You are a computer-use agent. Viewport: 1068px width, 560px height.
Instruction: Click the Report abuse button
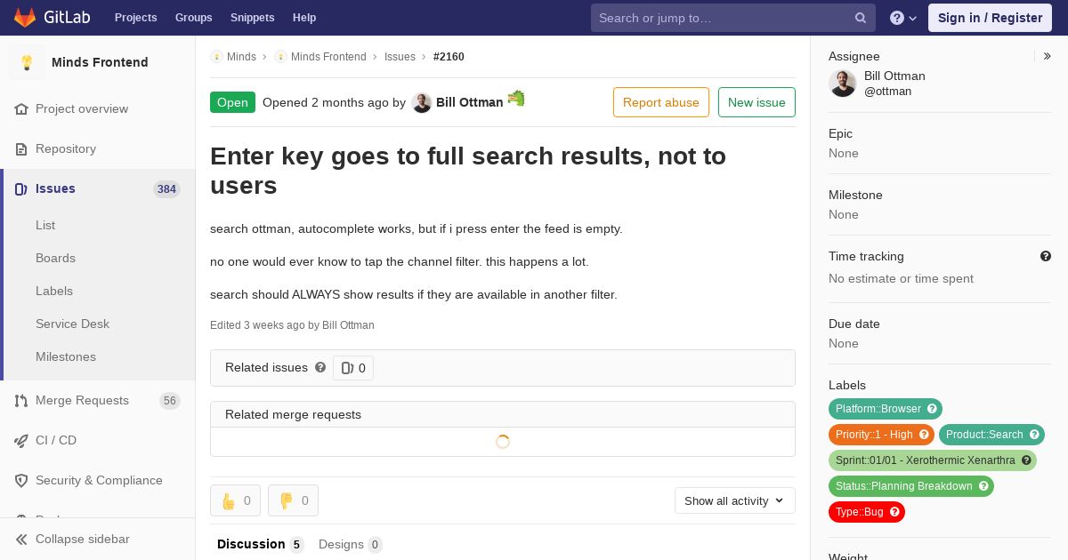pyautogui.click(x=661, y=102)
